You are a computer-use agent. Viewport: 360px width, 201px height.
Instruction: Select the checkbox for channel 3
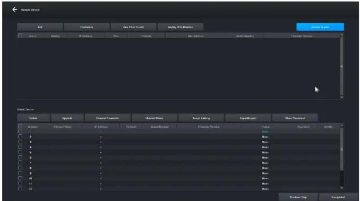click(20, 142)
